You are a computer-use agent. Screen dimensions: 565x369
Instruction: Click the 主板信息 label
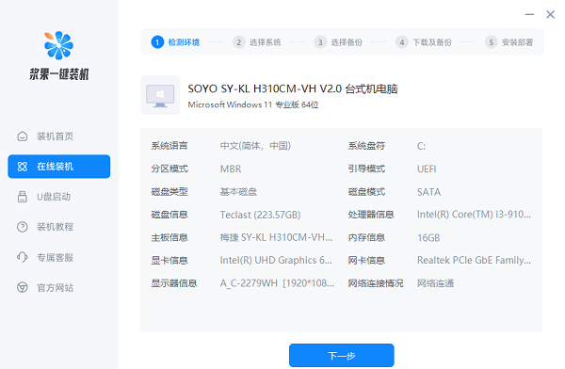click(x=169, y=237)
